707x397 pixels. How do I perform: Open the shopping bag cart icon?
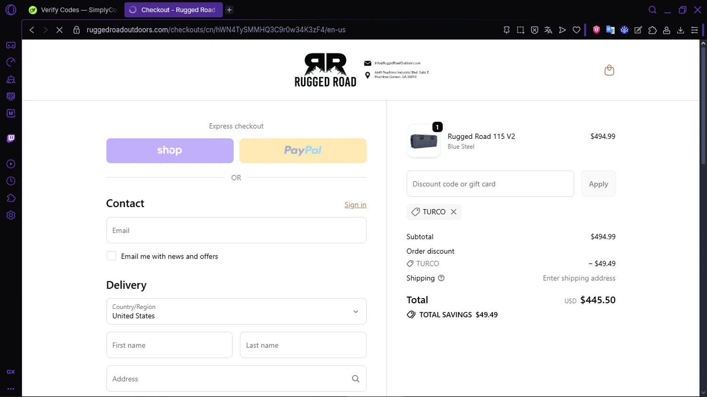pos(609,70)
